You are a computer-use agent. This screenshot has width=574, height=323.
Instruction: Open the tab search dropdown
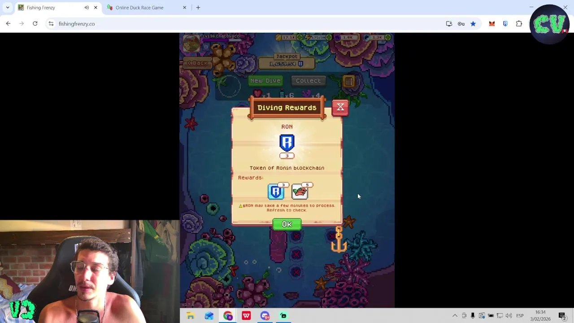tap(8, 8)
